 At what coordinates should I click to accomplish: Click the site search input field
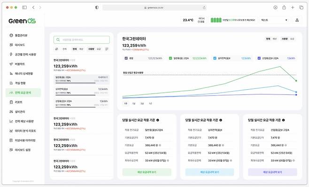82,39
